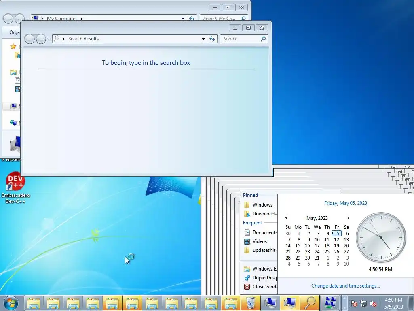Open Recycle Bin from taskbar
Viewport: 414px width, 311px height.
tap(251, 303)
